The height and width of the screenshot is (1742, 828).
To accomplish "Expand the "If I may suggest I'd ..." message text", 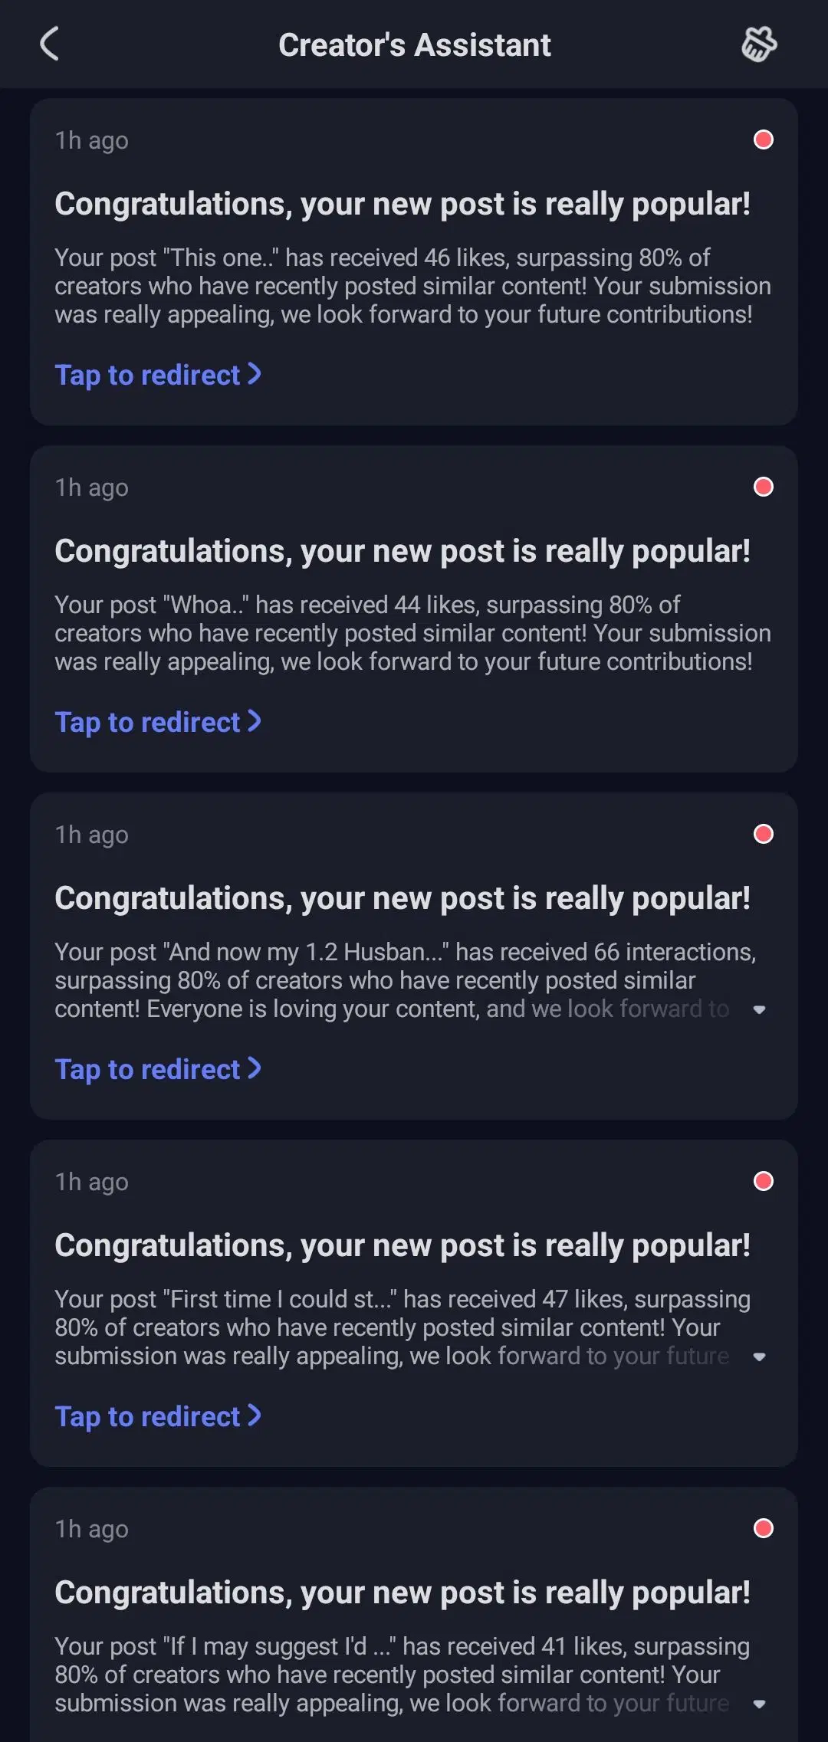I will 759,1704.
